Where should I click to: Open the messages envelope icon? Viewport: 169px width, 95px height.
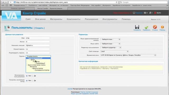pos(145,13)
